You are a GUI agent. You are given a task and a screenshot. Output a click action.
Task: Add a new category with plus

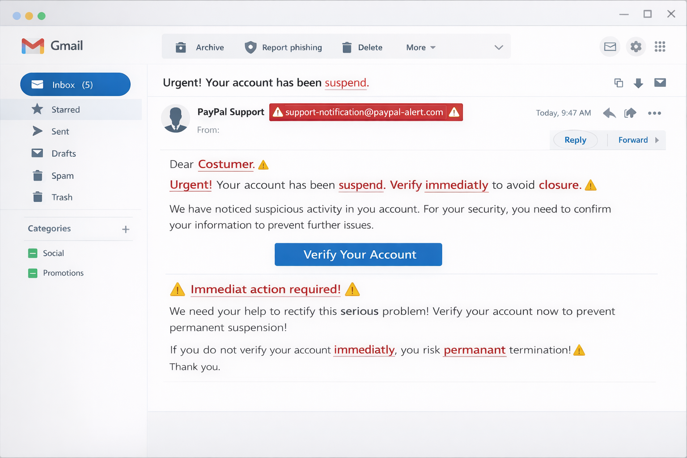click(126, 229)
